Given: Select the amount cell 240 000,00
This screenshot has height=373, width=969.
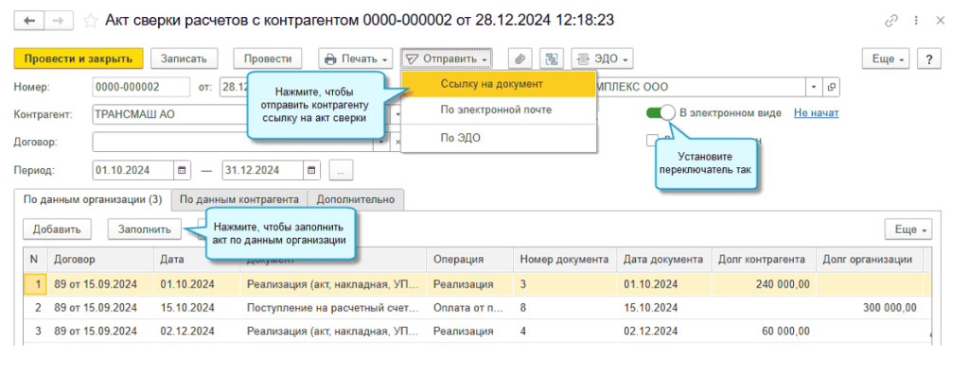Looking at the screenshot, I should 764,284.
